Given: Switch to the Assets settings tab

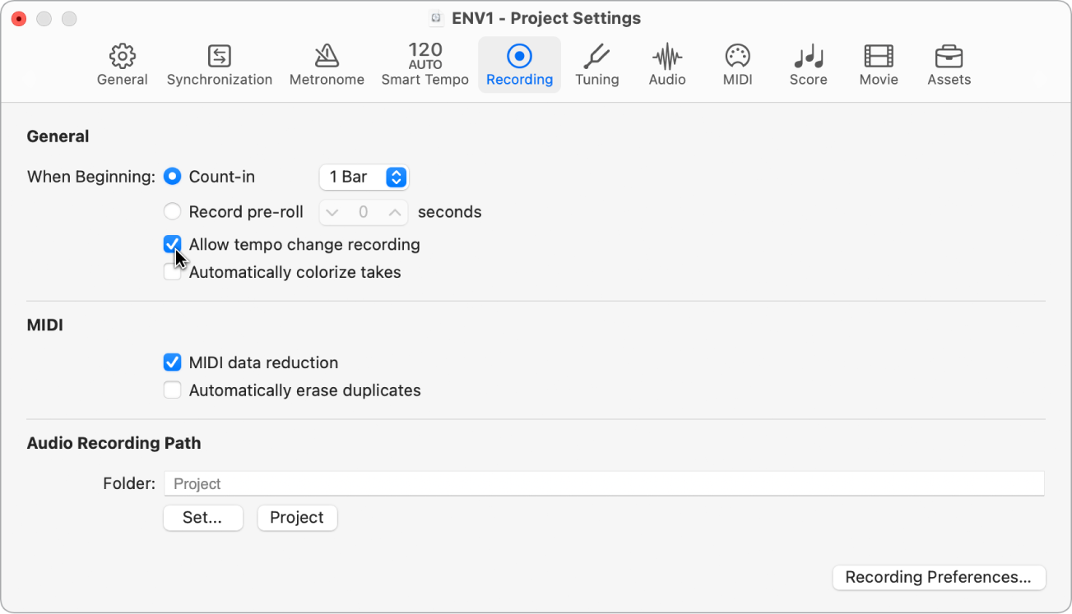Looking at the screenshot, I should pos(949,65).
